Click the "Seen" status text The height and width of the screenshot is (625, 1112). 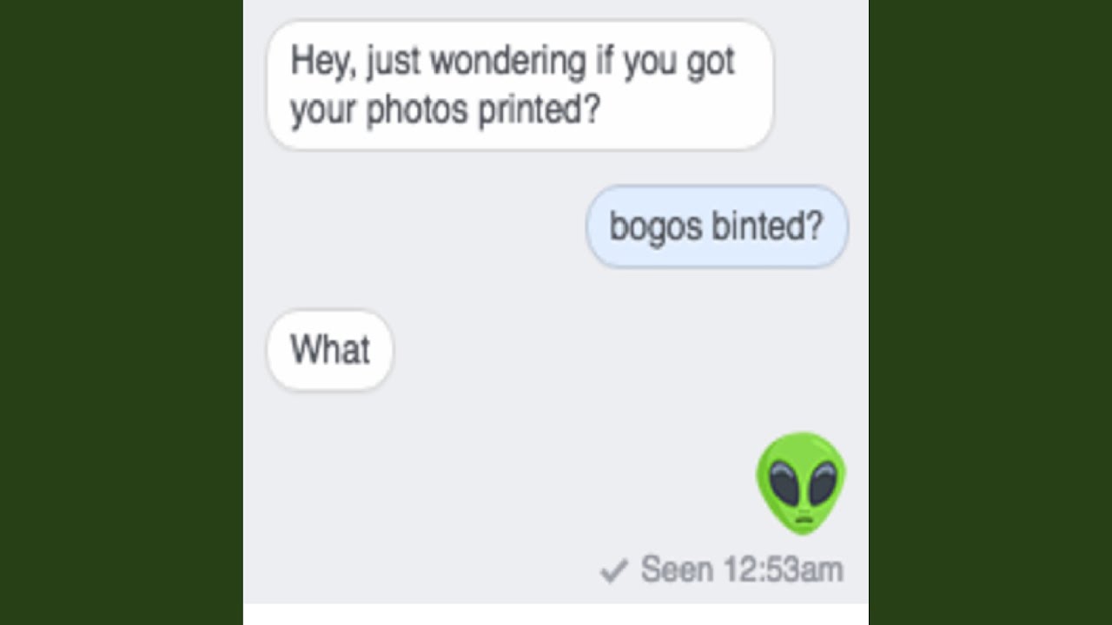point(677,570)
